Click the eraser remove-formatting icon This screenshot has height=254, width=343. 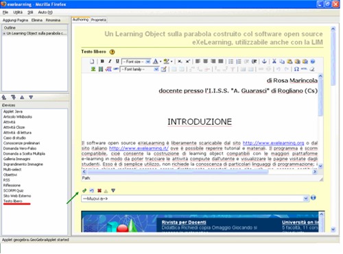(x=312, y=69)
